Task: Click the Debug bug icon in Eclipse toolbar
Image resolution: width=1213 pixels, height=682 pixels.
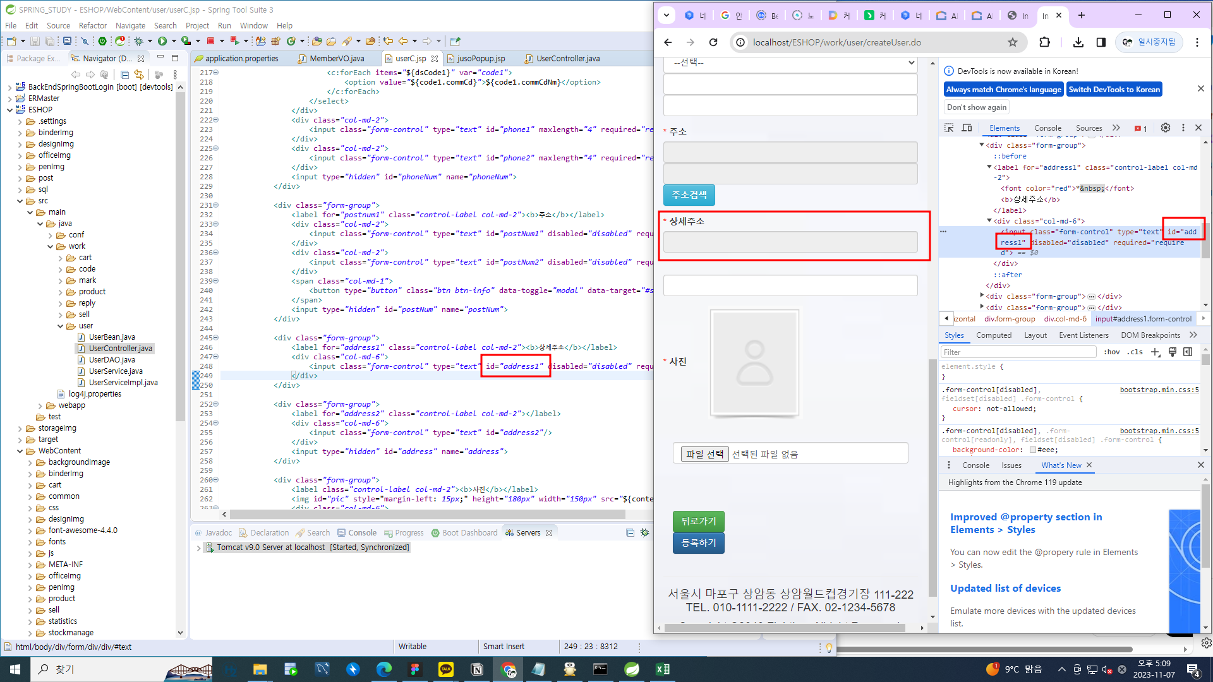Action: [138, 41]
